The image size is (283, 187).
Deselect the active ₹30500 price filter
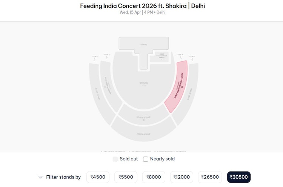(x=238, y=177)
